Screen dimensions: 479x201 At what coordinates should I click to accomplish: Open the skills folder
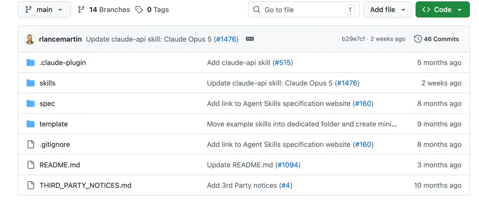click(47, 83)
